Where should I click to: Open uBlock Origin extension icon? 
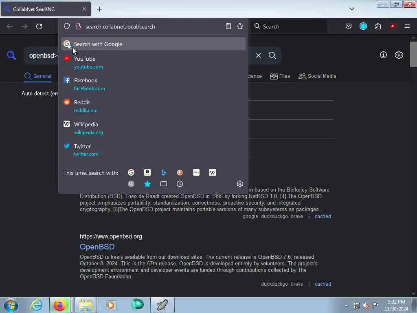click(393, 26)
